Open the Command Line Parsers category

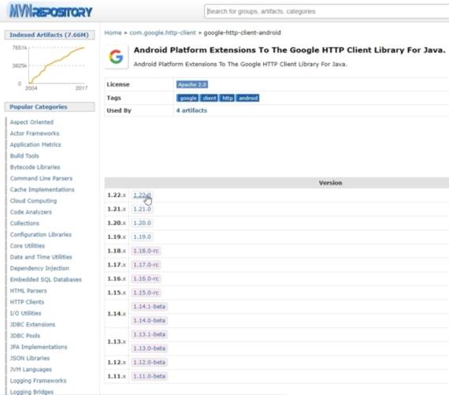pos(41,178)
